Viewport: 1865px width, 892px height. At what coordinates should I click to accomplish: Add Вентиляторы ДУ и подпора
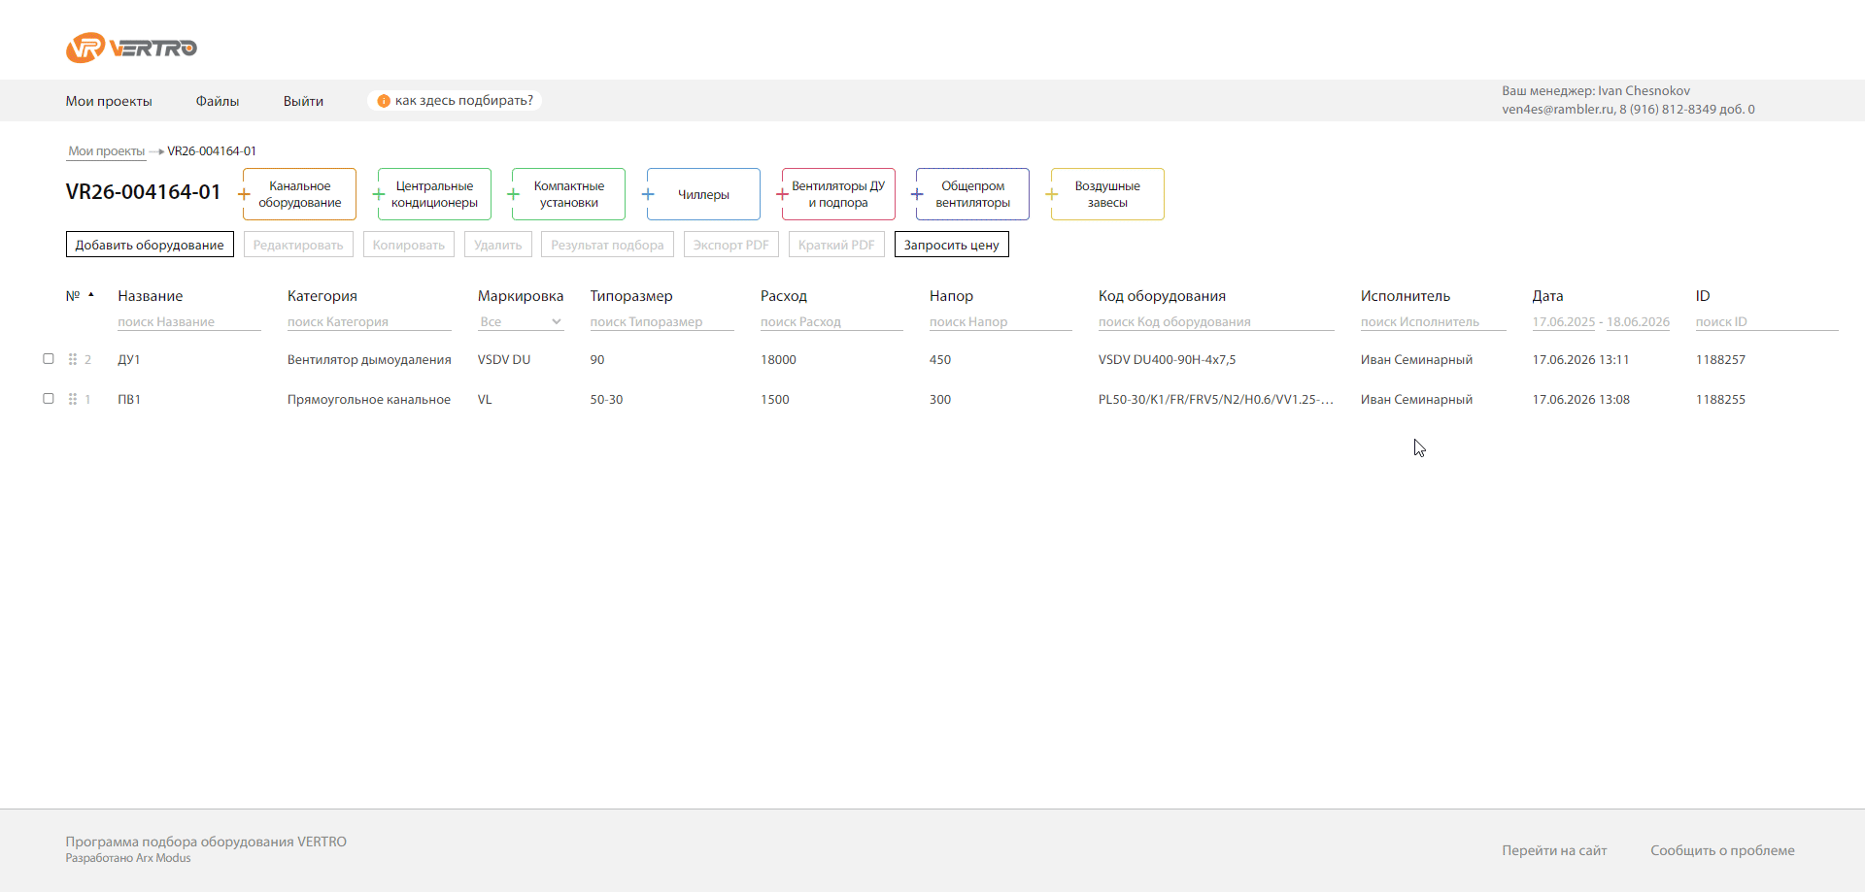coord(838,194)
